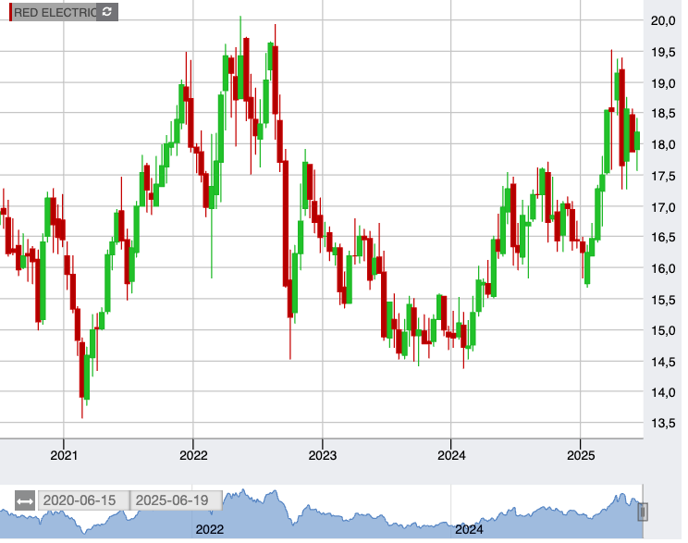
Task: Click the 17,0 price axis label
Action: 663,207
